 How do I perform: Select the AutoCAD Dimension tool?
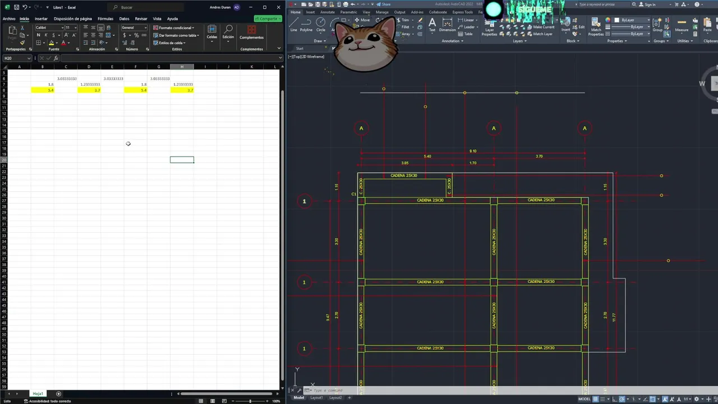448,25
